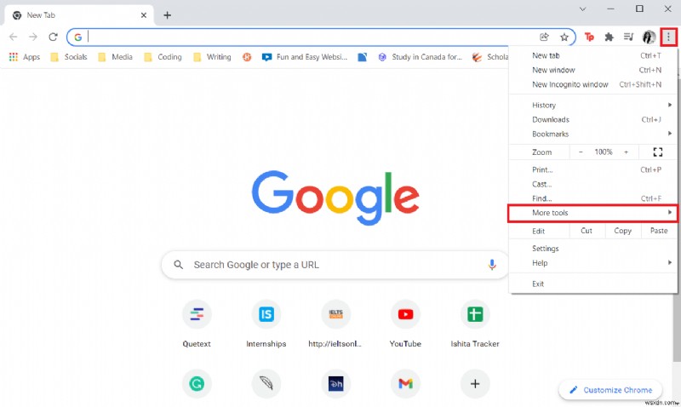Viewport: 681px width, 407px height.
Task: Increase zoom with the plus button
Action: pos(626,152)
